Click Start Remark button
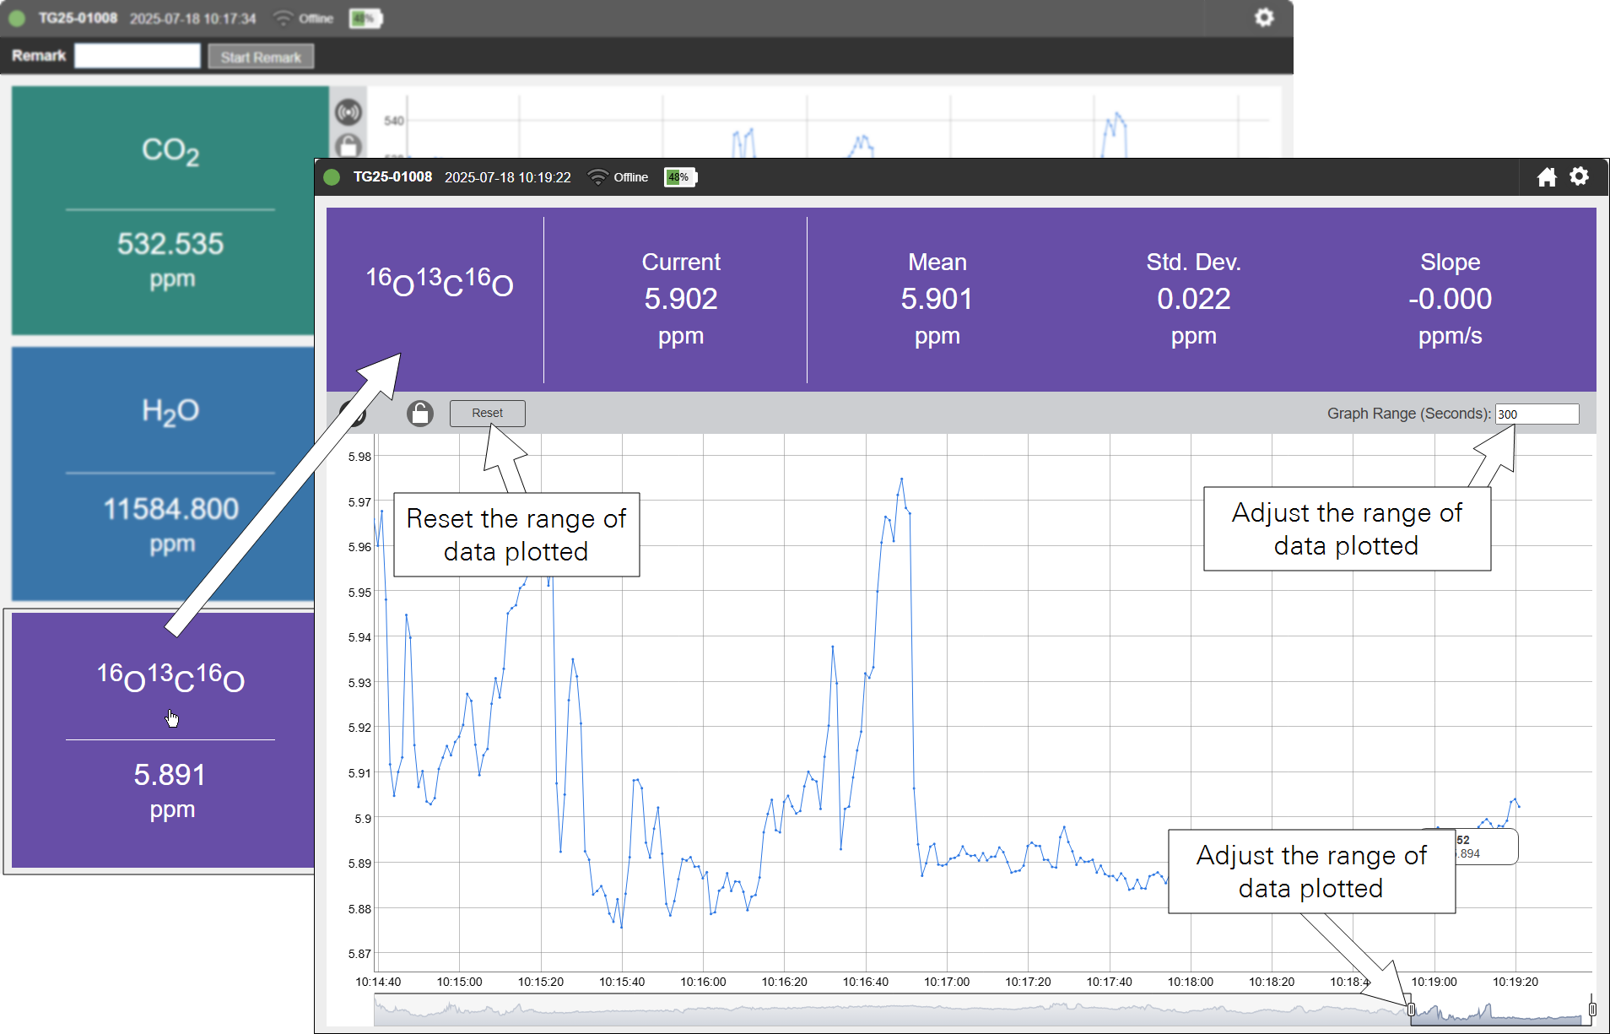This screenshot has height=1034, width=1610. pos(261,57)
